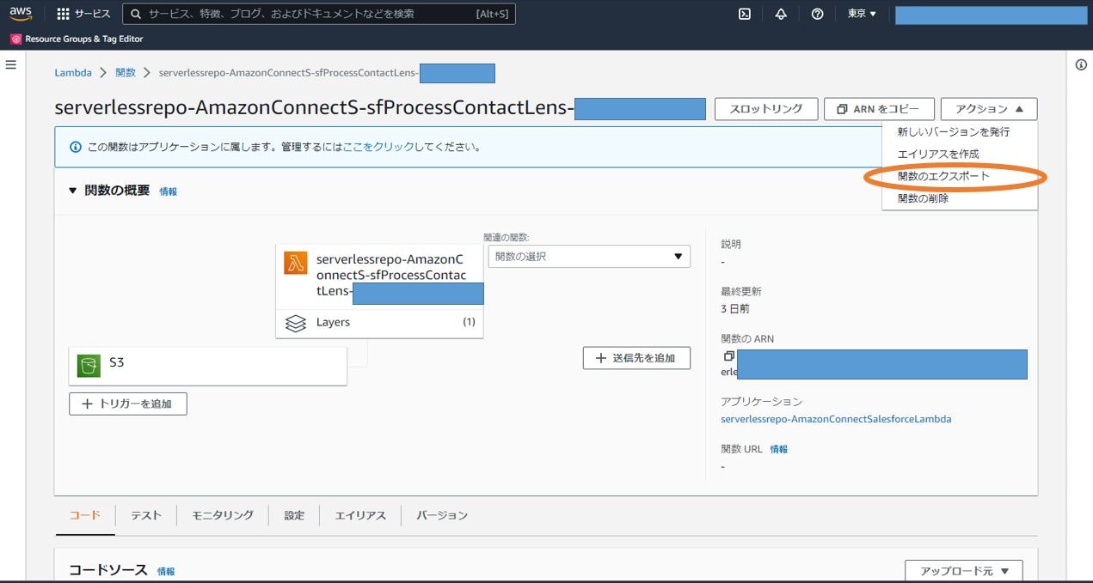Screen dimensions: 1093x583
Task: Open the help question mark icon
Action: pyautogui.click(x=817, y=14)
